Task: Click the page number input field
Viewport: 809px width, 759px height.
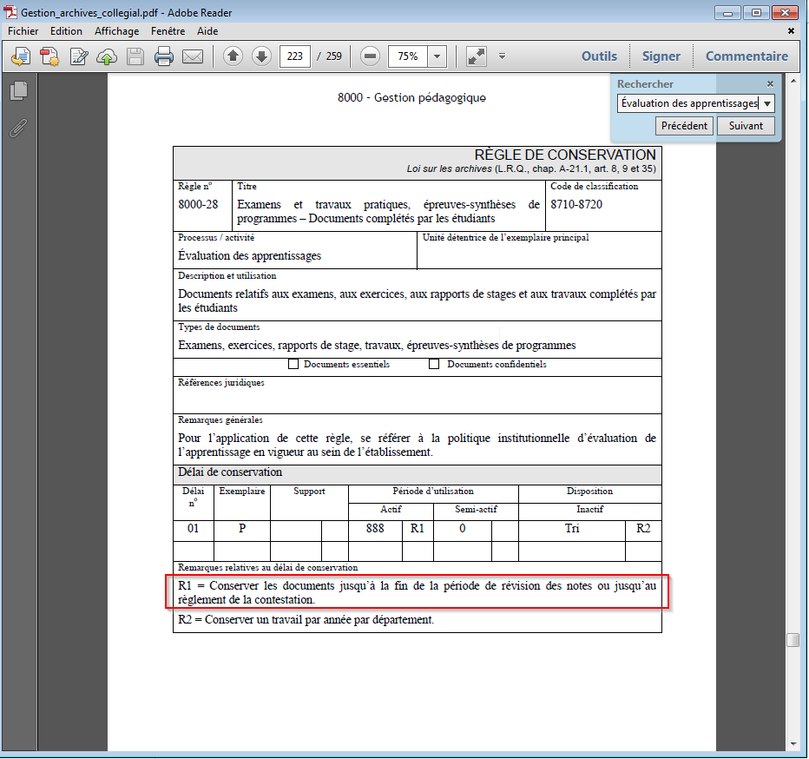Action: tap(294, 56)
